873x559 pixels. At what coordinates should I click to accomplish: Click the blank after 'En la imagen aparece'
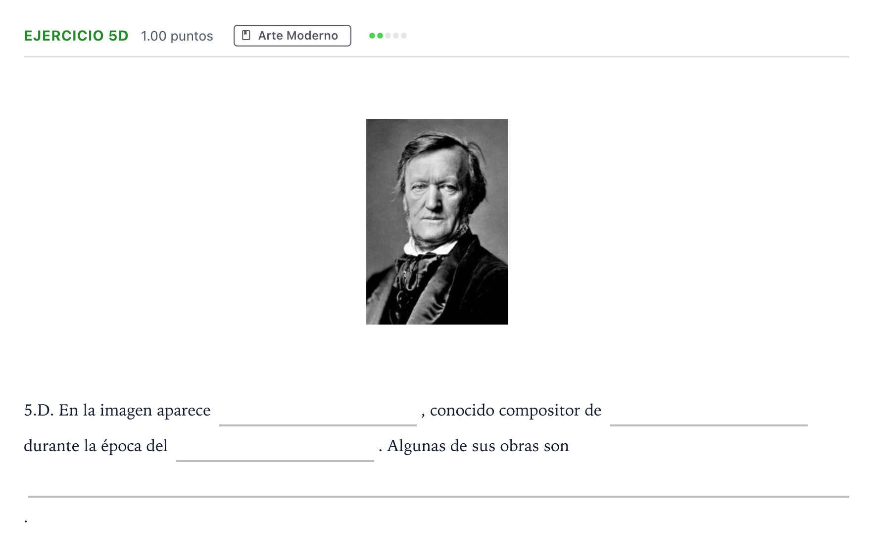[x=318, y=412]
